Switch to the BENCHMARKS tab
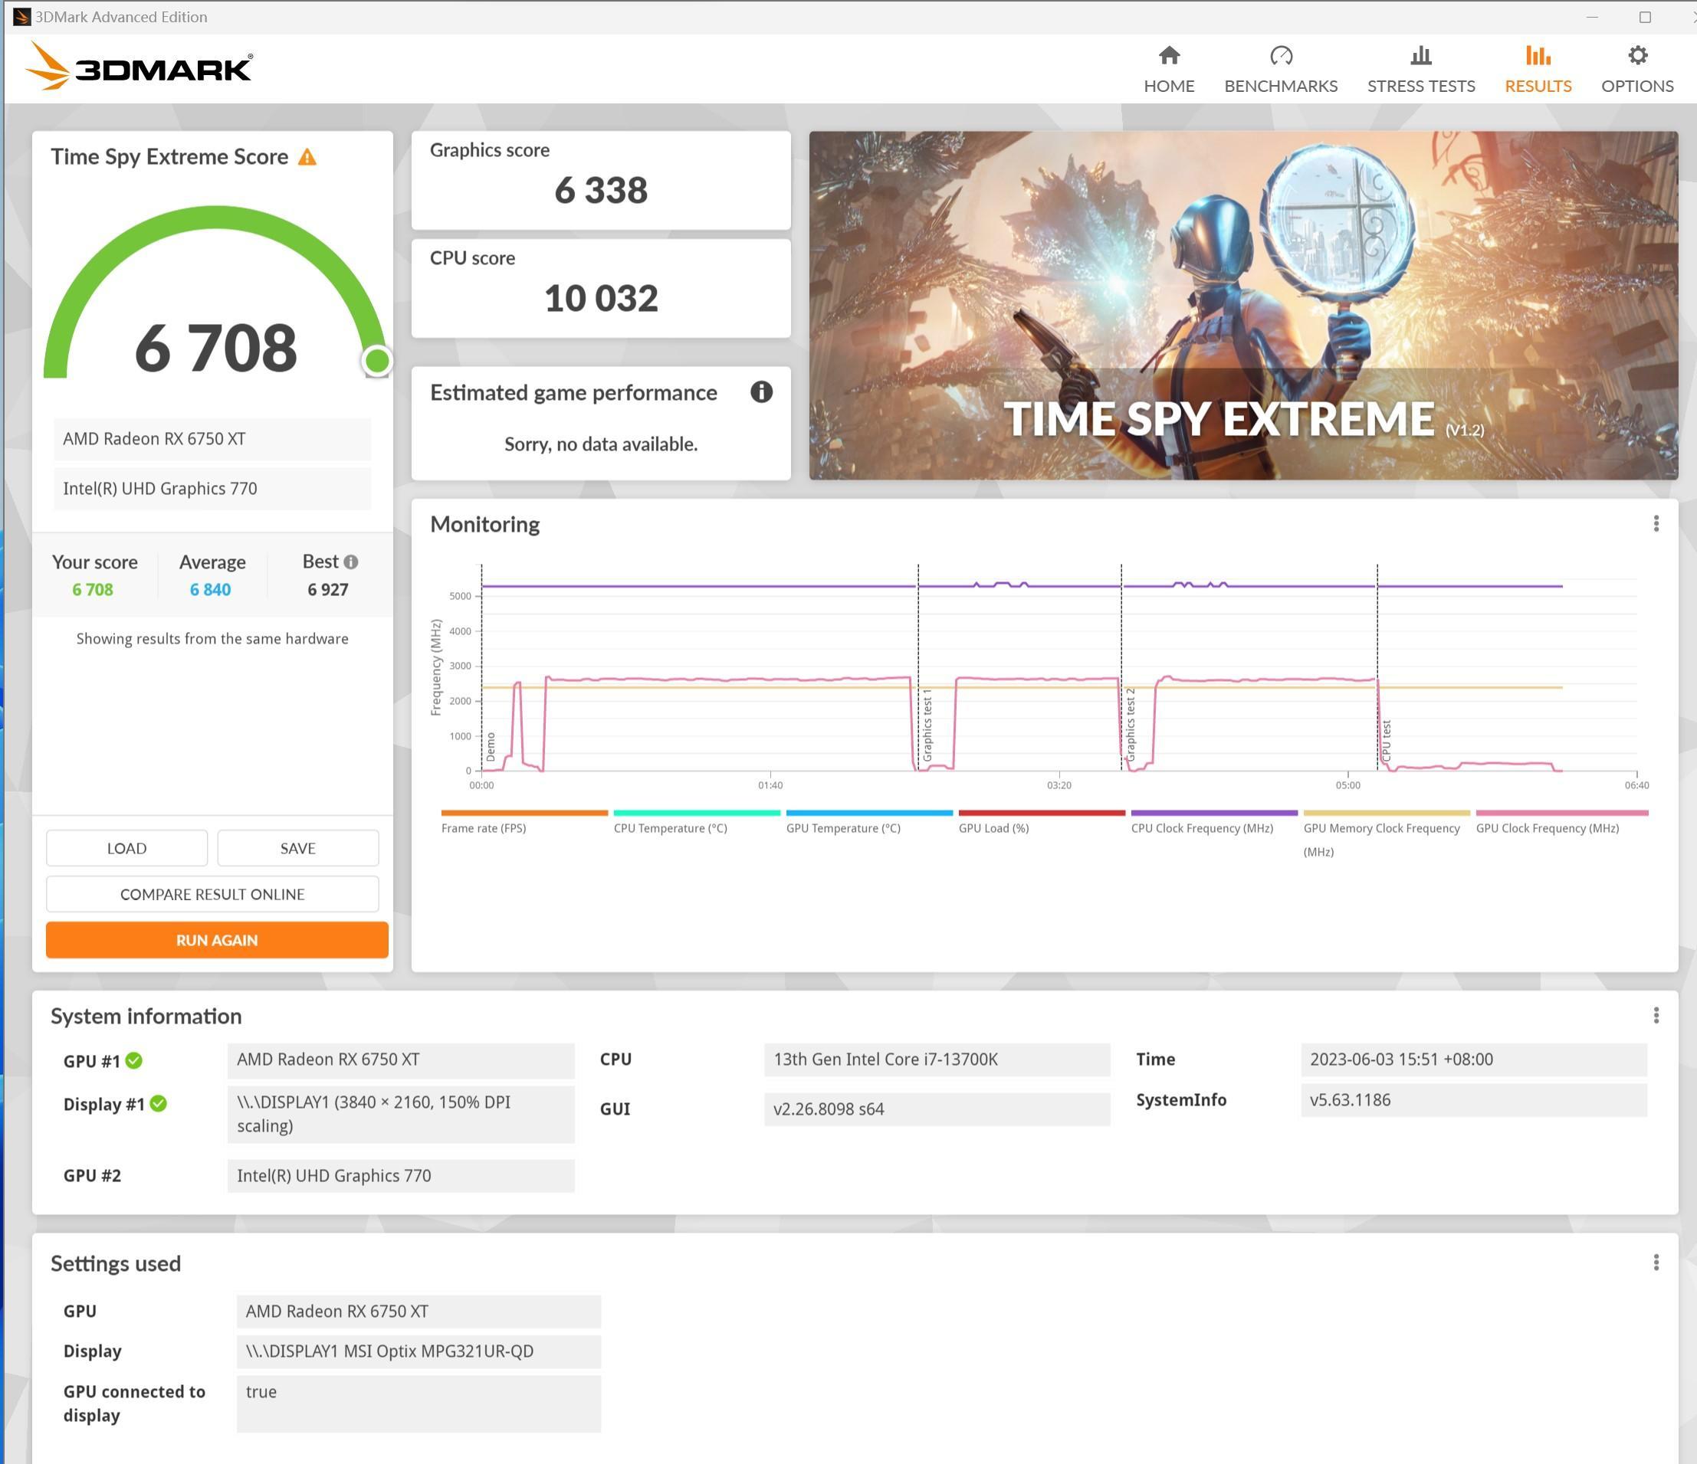 1280,70
